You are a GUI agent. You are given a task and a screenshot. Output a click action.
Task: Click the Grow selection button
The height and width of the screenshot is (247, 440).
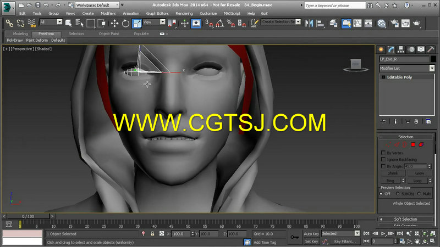420,173
